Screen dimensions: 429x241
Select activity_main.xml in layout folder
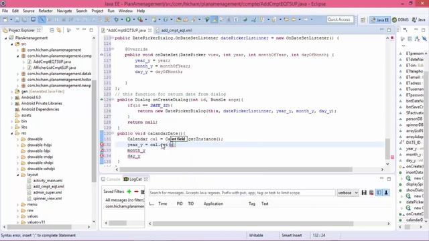click(x=48, y=181)
